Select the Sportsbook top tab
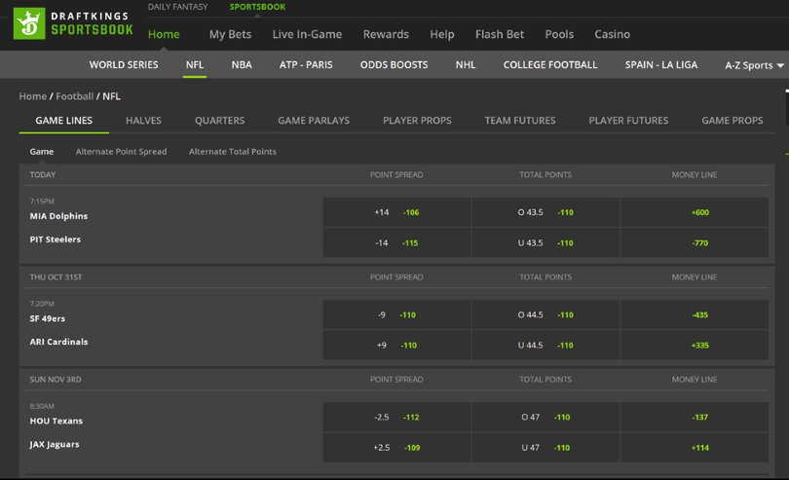 pyautogui.click(x=257, y=7)
